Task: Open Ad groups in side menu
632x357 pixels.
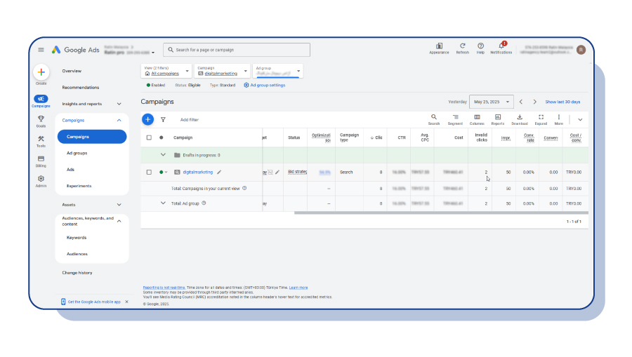Action: [x=77, y=154]
